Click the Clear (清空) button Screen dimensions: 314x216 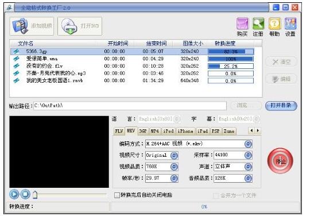click(x=281, y=61)
